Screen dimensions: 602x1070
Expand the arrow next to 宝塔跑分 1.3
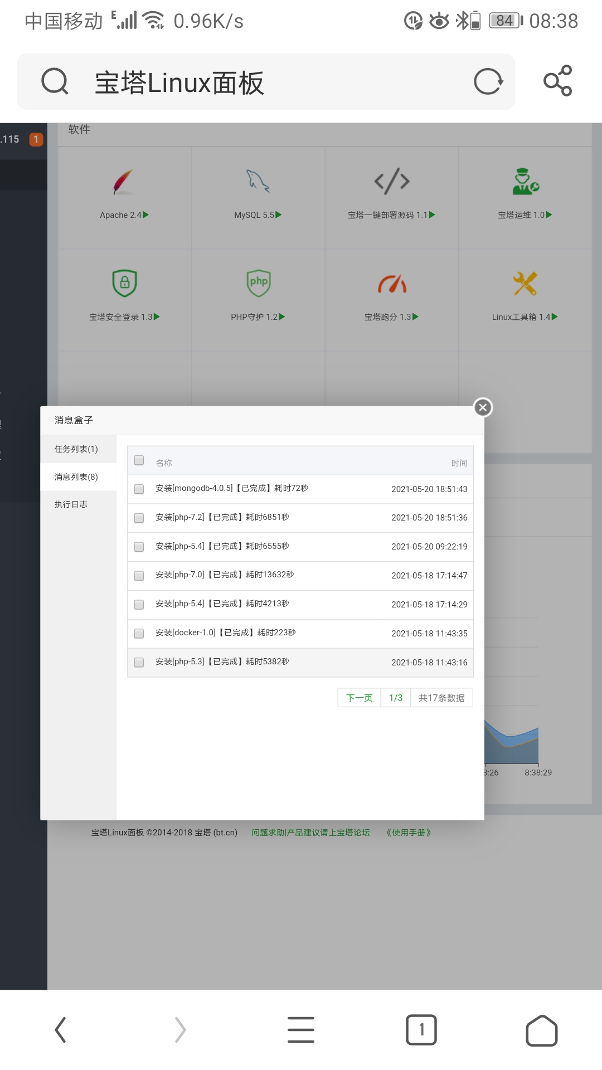[415, 317]
